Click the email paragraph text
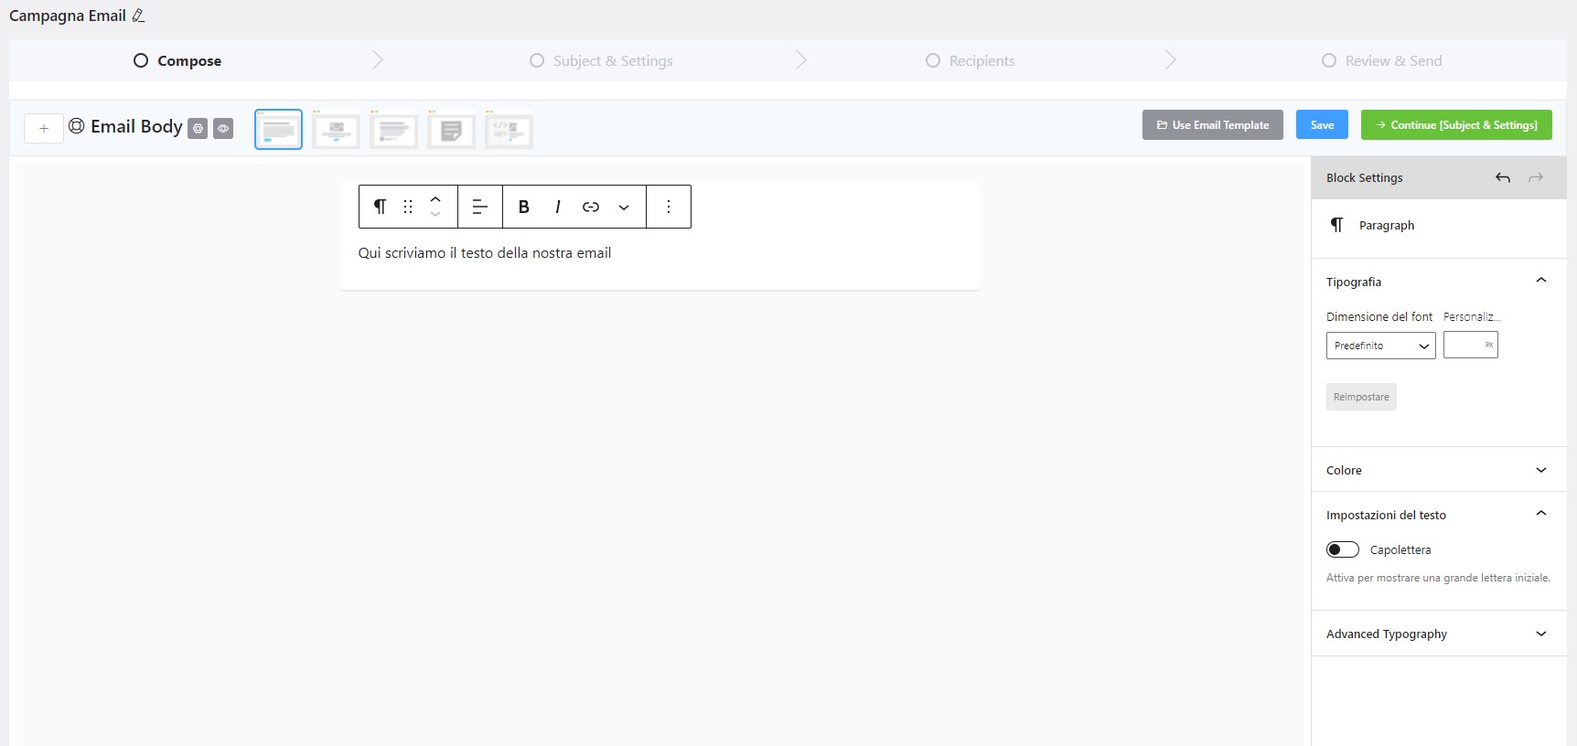The height and width of the screenshot is (746, 1577). 485,253
